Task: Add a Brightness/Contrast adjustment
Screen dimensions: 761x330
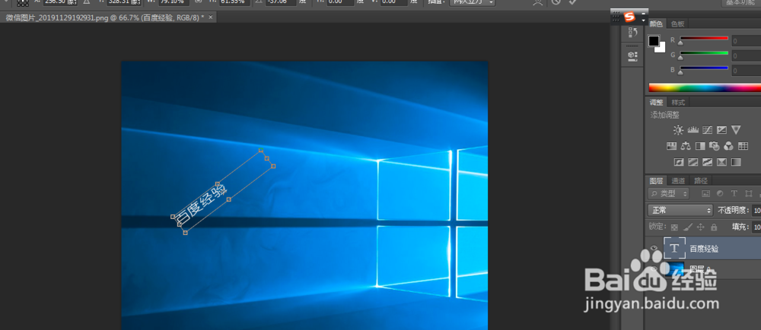Action: [x=679, y=130]
